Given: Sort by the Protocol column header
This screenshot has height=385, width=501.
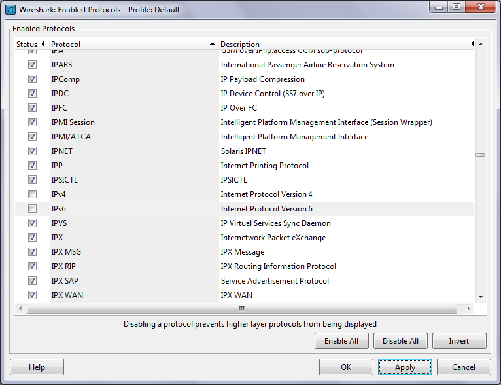Looking at the screenshot, I should click(133, 44).
